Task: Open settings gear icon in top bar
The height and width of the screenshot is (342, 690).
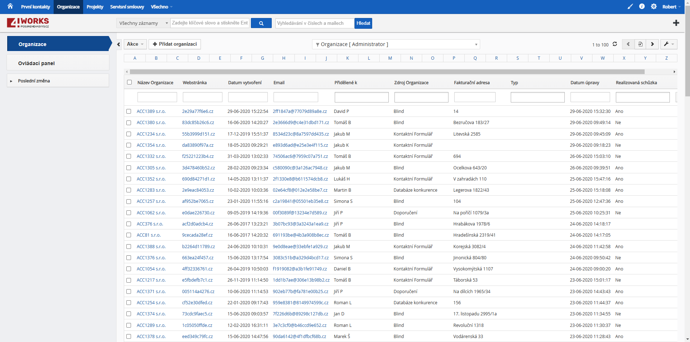Action: (x=654, y=6)
